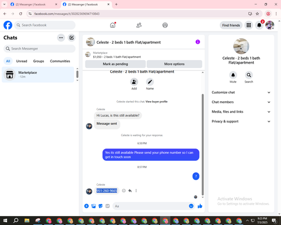Viewport: 281px width, 225px height.
Task: Open the taskbar clock and date
Action: [262, 220]
